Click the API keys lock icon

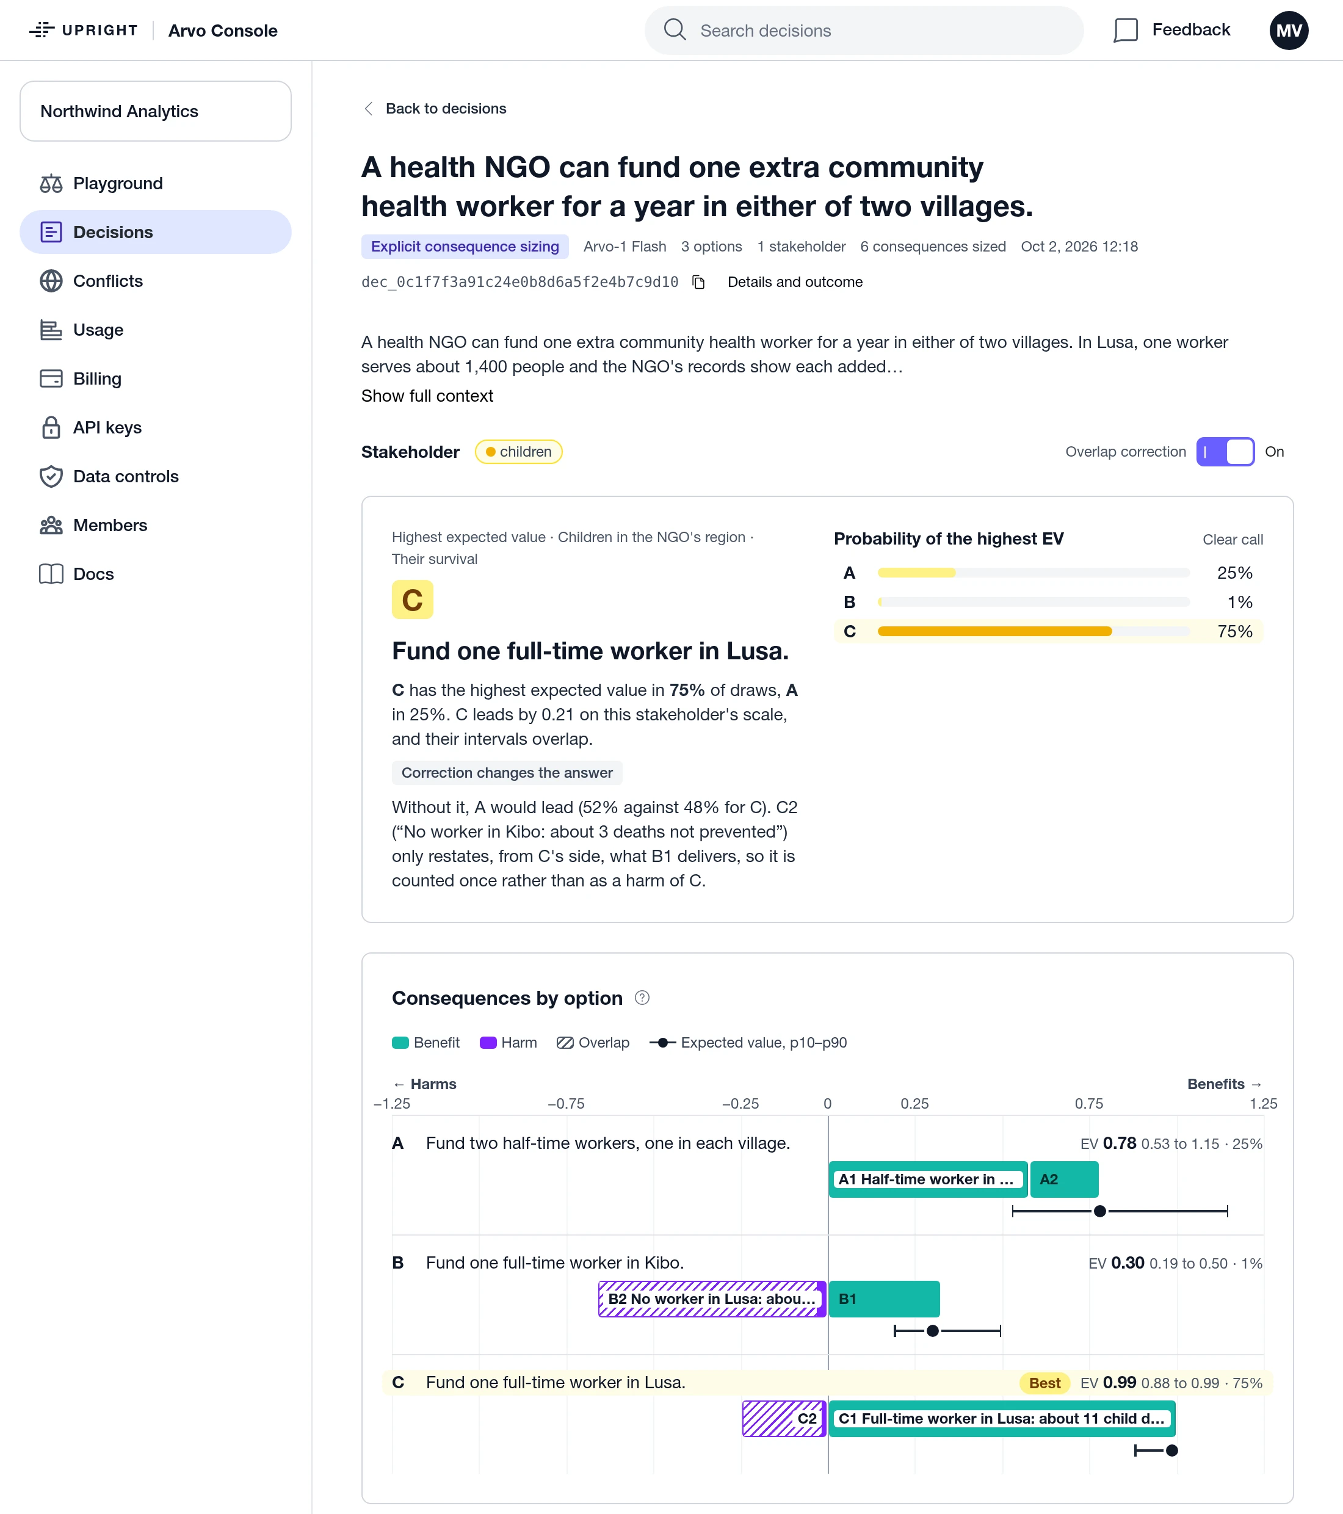tap(51, 427)
